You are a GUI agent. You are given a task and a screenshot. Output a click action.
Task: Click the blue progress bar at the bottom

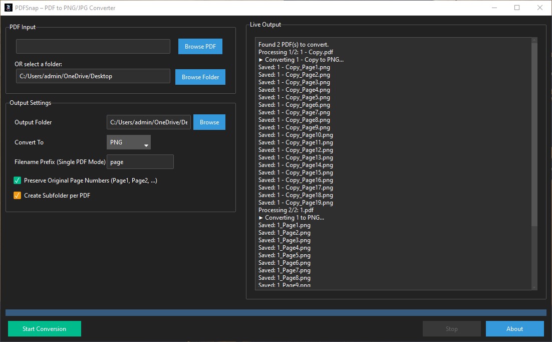(276, 312)
